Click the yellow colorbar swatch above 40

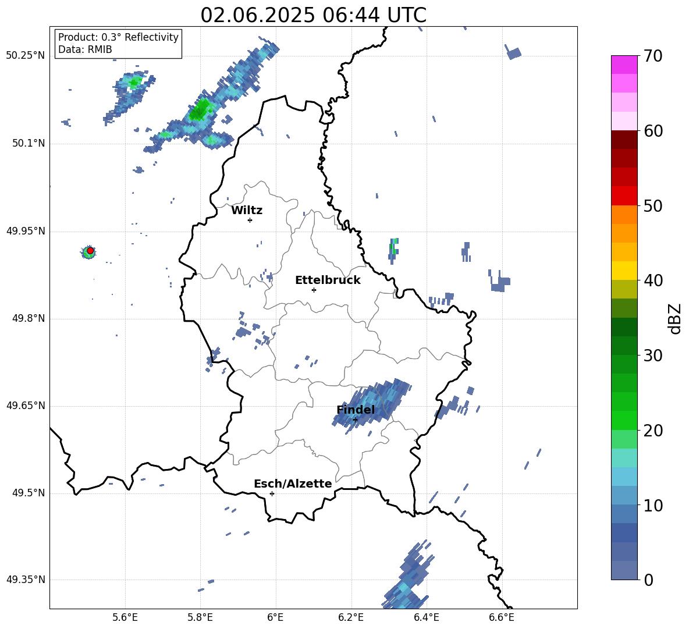pyautogui.click(x=624, y=271)
